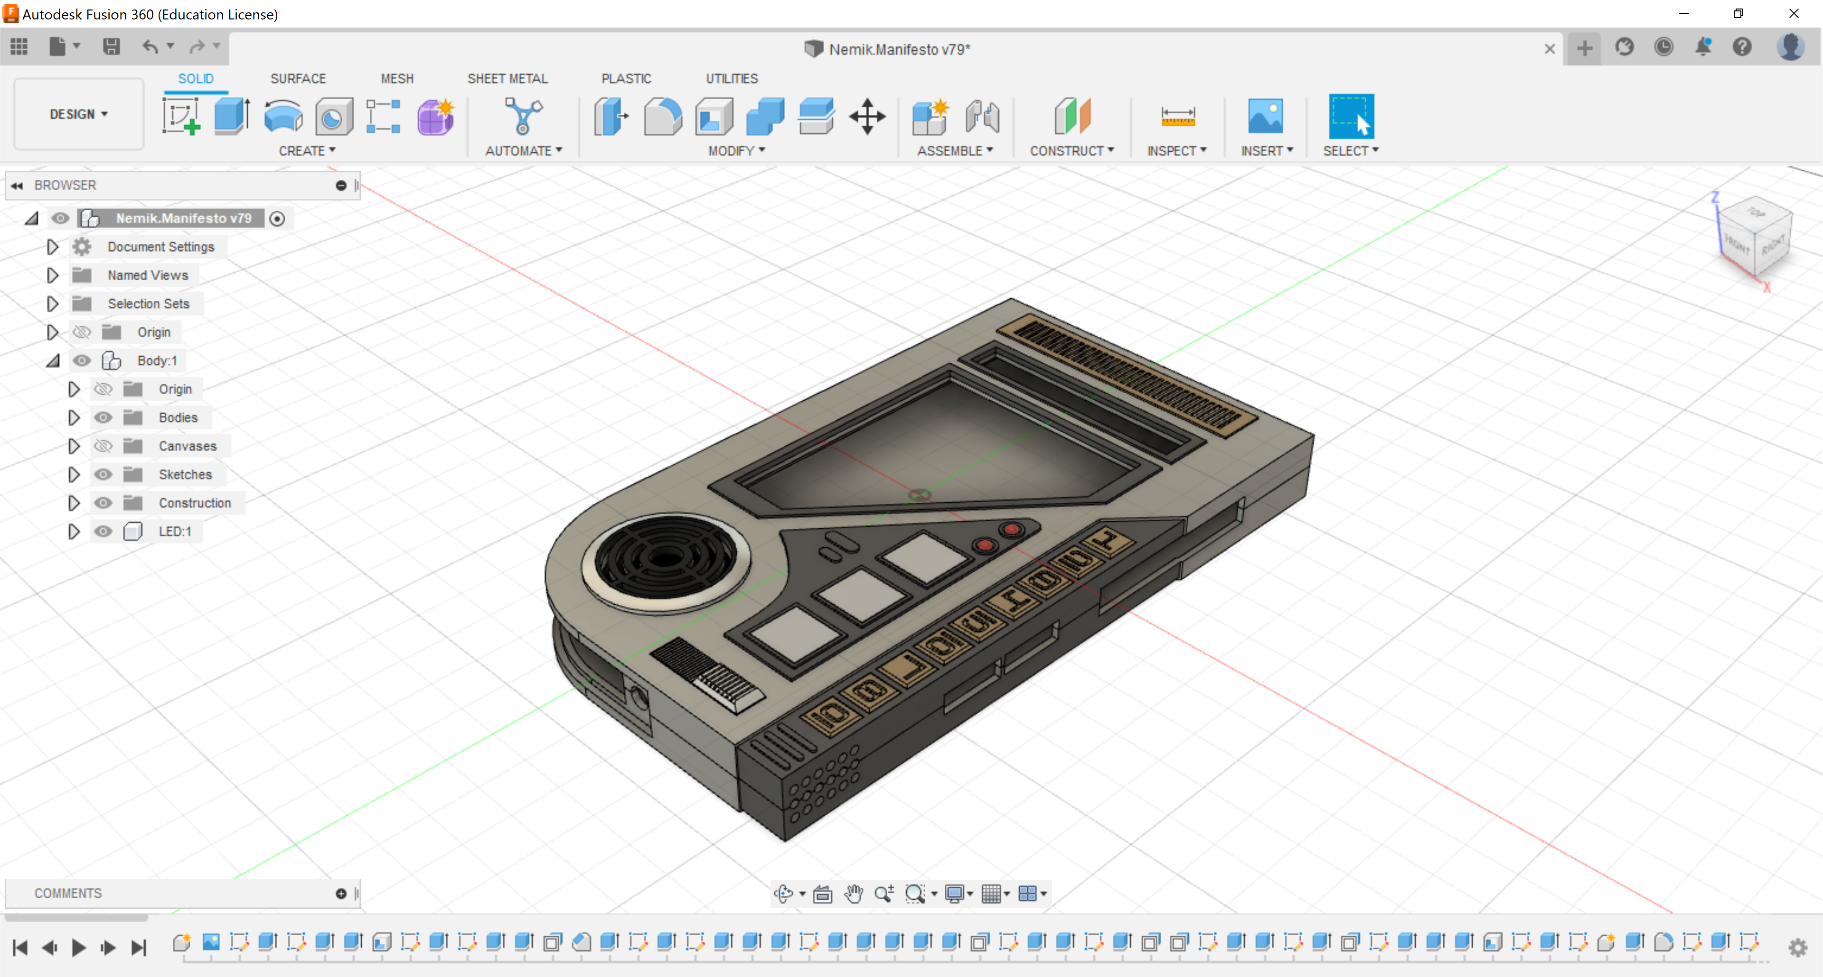Click the Undo arrow

click(150, 46)
